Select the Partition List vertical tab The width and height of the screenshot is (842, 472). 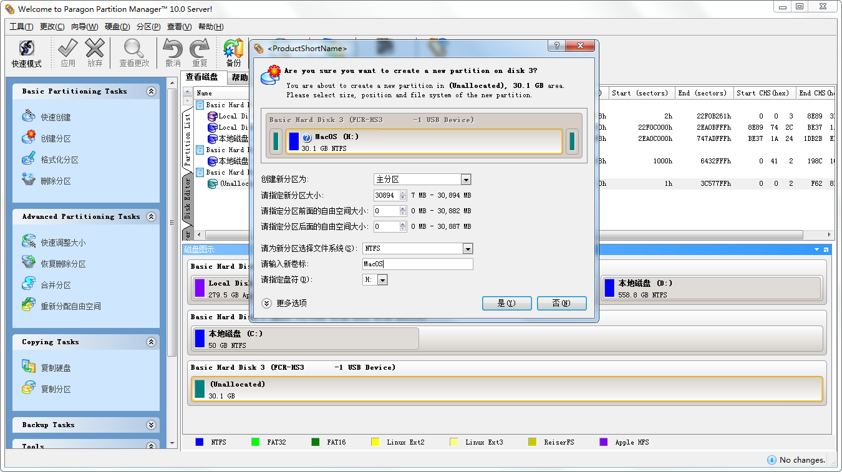pos(187,138)
